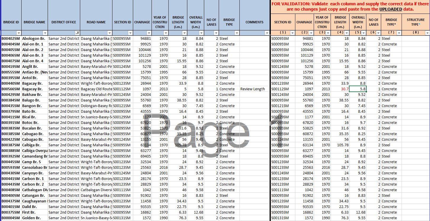The width and height of the screenshot is (430, 221).
Task: Select bridge ID cell B00379SM
Action: click(x=11, y=112)
